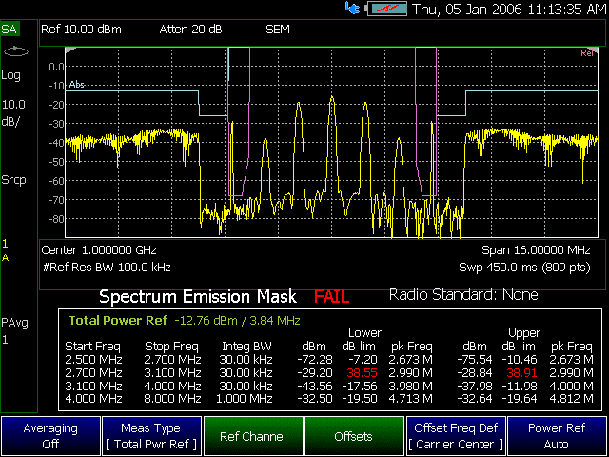
Task: Click Radio Standard: None label
Action: tap(463, 295)
